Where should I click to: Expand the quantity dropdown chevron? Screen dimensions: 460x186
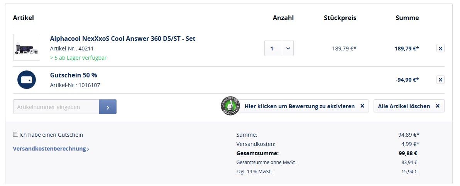pos(288,49)
